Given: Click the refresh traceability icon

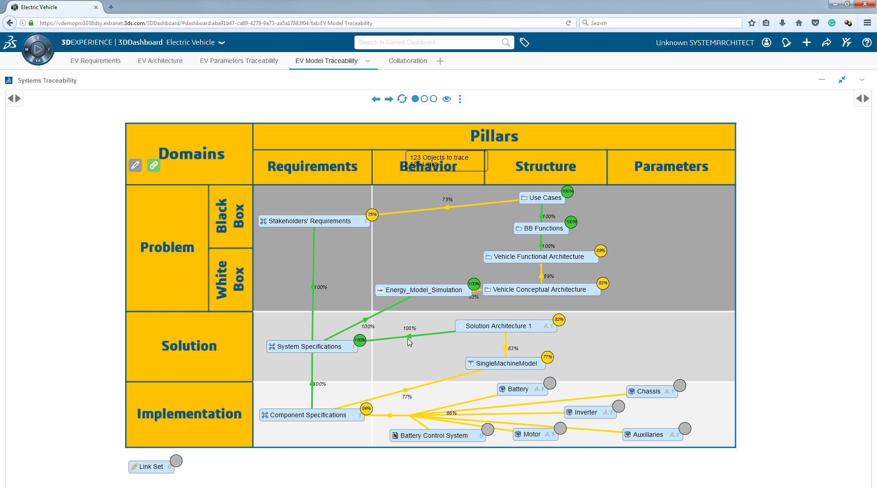Looking at the screenshot, I should (402, 99).
